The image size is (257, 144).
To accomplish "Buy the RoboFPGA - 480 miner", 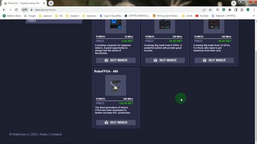I will click(116, 122).
